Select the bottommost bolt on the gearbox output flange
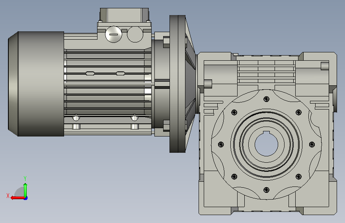345x223 pixels. pyautogui.click(x=266, y=190)
